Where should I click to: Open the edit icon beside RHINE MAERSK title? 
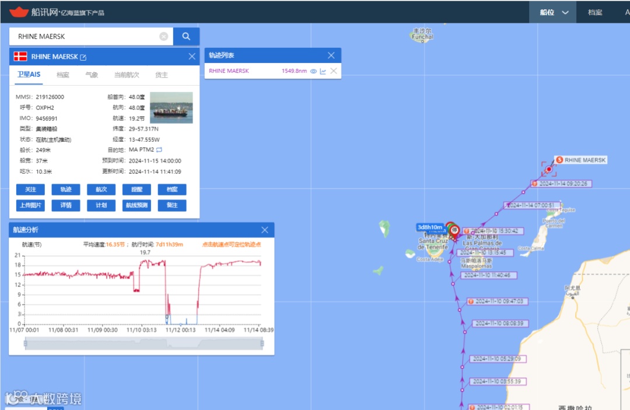point(83,57)
